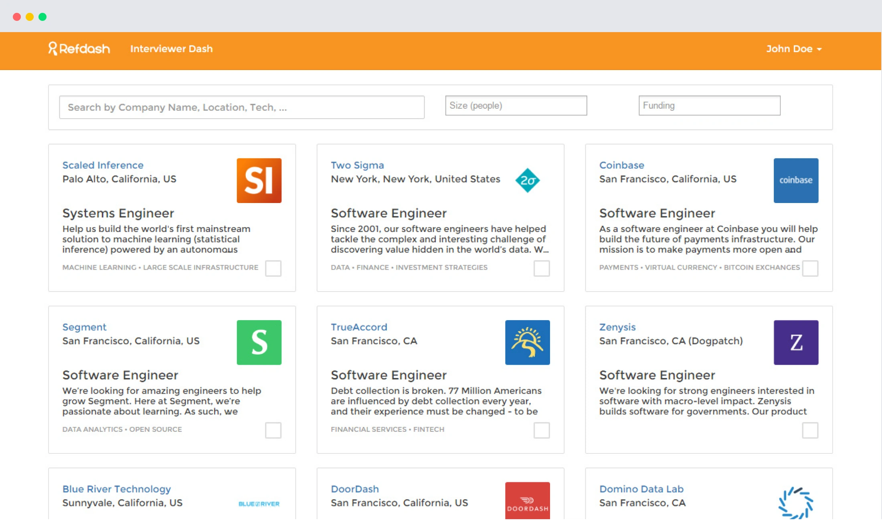Open the Blue River Technology link
The width and height of the screenshot is (882, 520).
click(x=117, y=489)
